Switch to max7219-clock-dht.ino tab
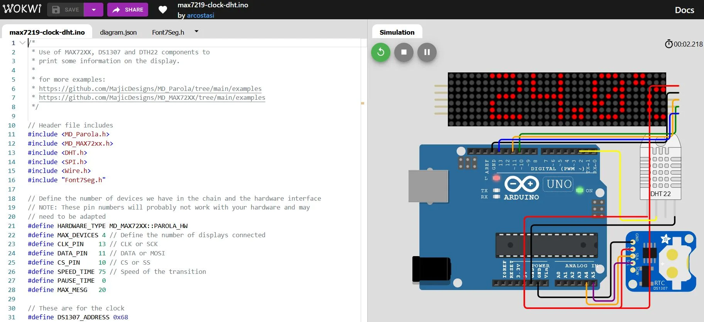This screenshot has height=322, width=704. 47,32
